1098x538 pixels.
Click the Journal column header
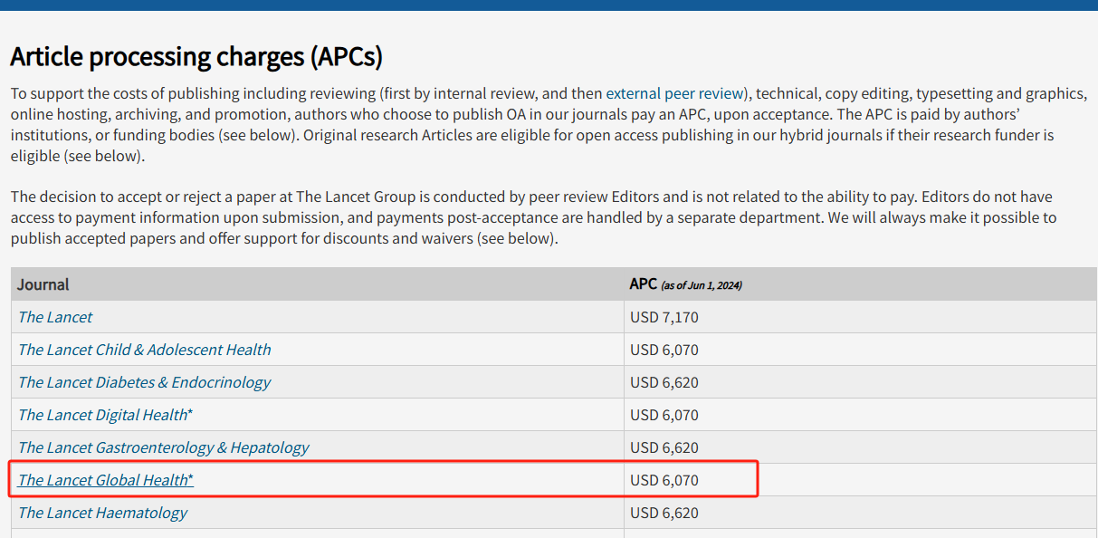point(43,284)
